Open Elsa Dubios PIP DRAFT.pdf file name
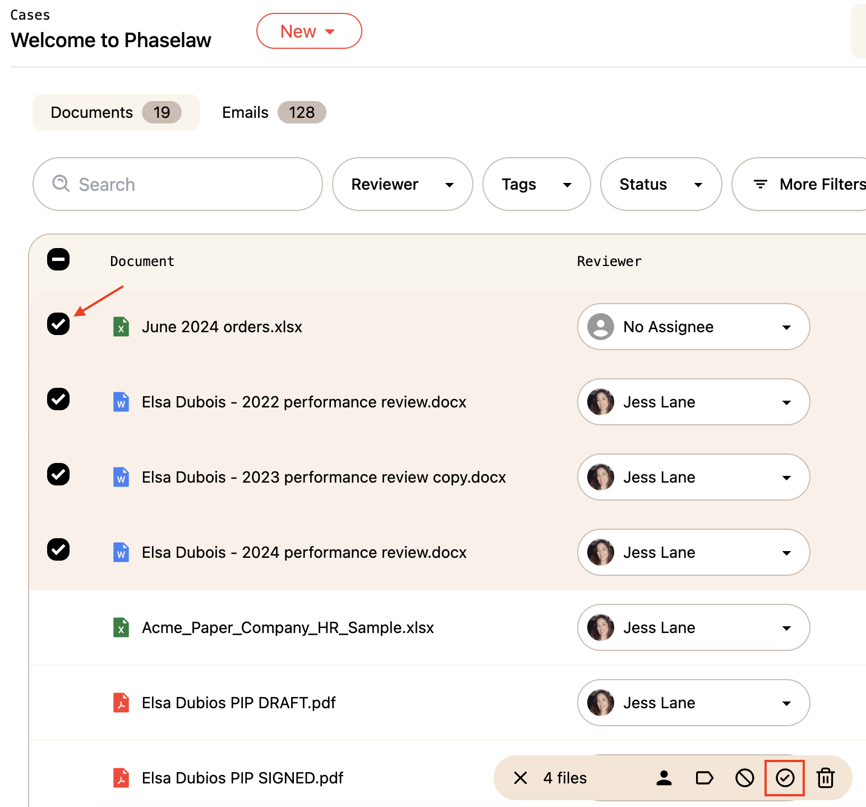 click(239, 703)
